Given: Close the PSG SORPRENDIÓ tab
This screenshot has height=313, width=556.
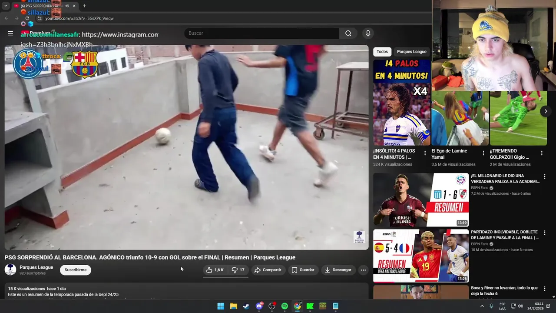Looking at the screenshot, I should coord(74,6).
